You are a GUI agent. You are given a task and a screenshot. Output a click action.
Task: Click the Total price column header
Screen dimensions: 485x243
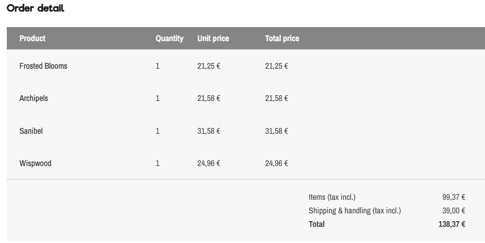coord(282,39)
